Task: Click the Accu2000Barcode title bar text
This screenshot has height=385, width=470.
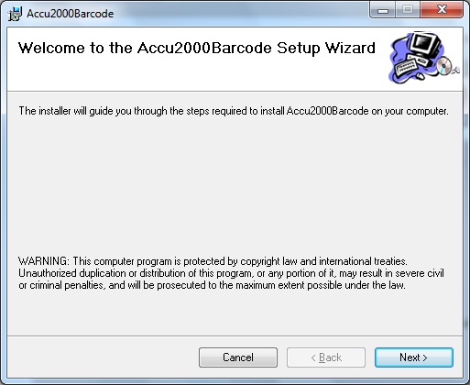Action: click(70, 14)
